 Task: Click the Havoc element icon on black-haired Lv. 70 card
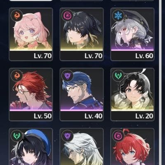[68, 15]
